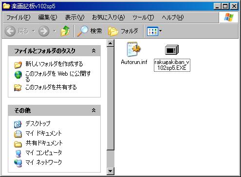The width and height of the screenshot is (241, 177).
Task: Click the task pane scroll up arrow
Action: pyautogui.click(x=111, y=43)
